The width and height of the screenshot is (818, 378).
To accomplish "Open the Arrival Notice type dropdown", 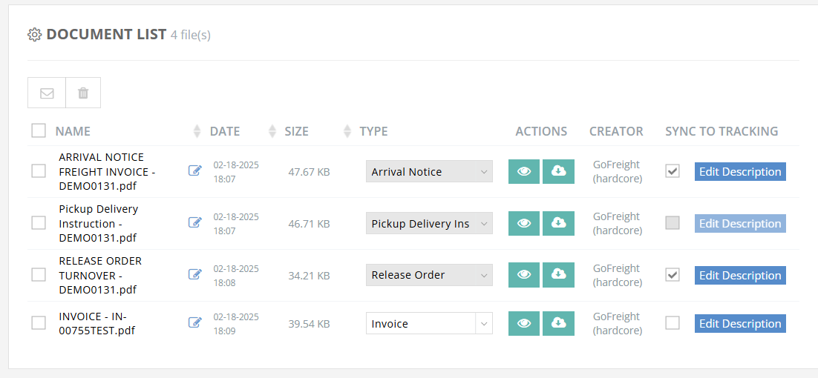I will coord(429,171).
